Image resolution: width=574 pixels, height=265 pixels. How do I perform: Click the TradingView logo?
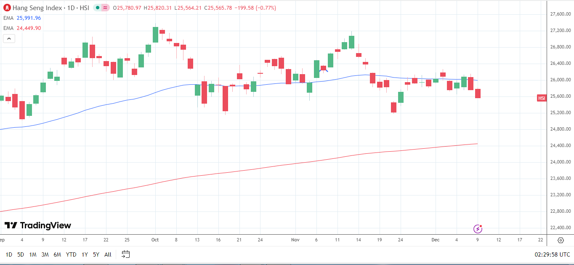(38, 225)
